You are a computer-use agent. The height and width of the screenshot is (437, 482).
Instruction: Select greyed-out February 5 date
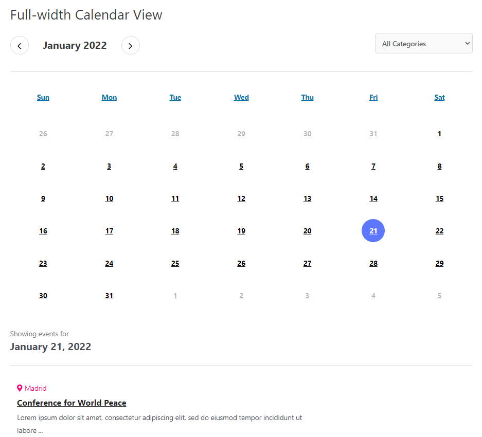439,296
